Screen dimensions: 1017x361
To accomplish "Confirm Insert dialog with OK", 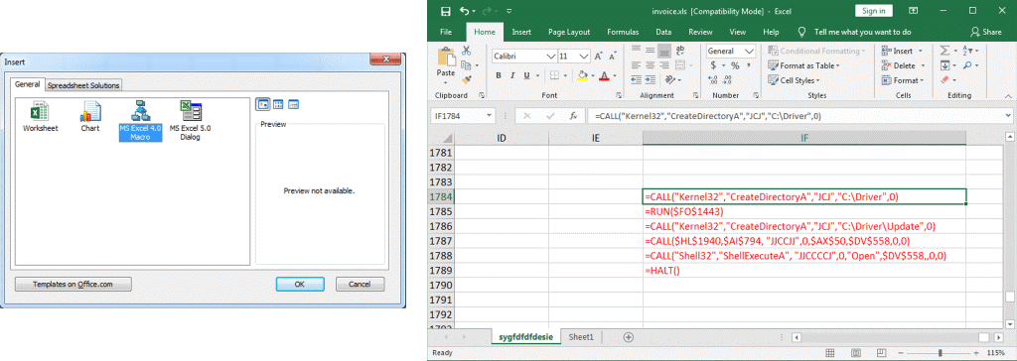I will [300, 284].
